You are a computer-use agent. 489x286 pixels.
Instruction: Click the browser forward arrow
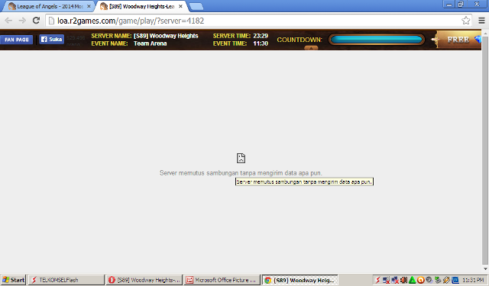[x=22, y=21]
